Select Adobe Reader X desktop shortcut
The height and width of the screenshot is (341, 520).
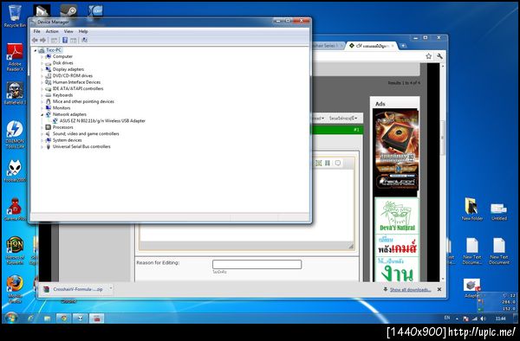(15, 57)
